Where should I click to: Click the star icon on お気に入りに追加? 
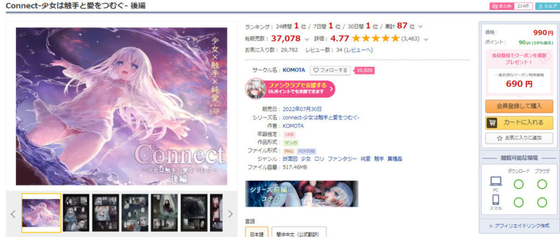click(x=500, y=138)
